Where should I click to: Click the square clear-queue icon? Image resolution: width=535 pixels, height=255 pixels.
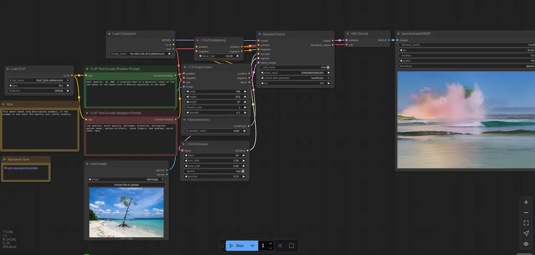[291, 246]
